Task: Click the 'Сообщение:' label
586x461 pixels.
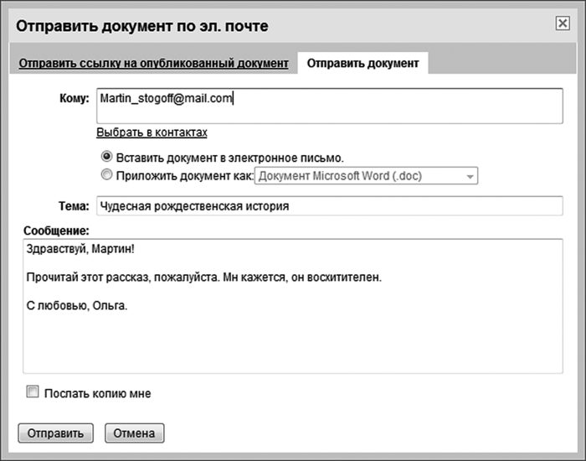Action: tap(56, 230)
